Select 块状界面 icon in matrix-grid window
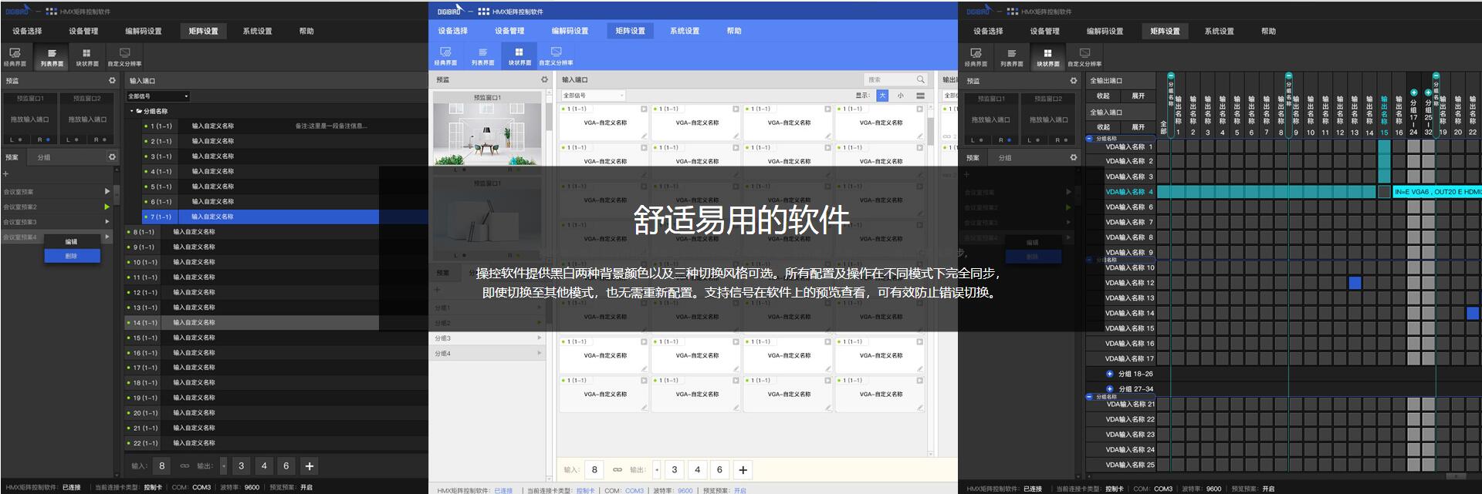The height and width of the screenshot is (494, 1482). click(1047, 56)
